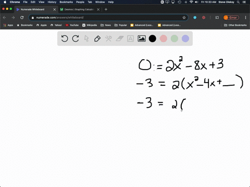Open the notification center list icon
250x187 pixels.
(x=244, y=2)
